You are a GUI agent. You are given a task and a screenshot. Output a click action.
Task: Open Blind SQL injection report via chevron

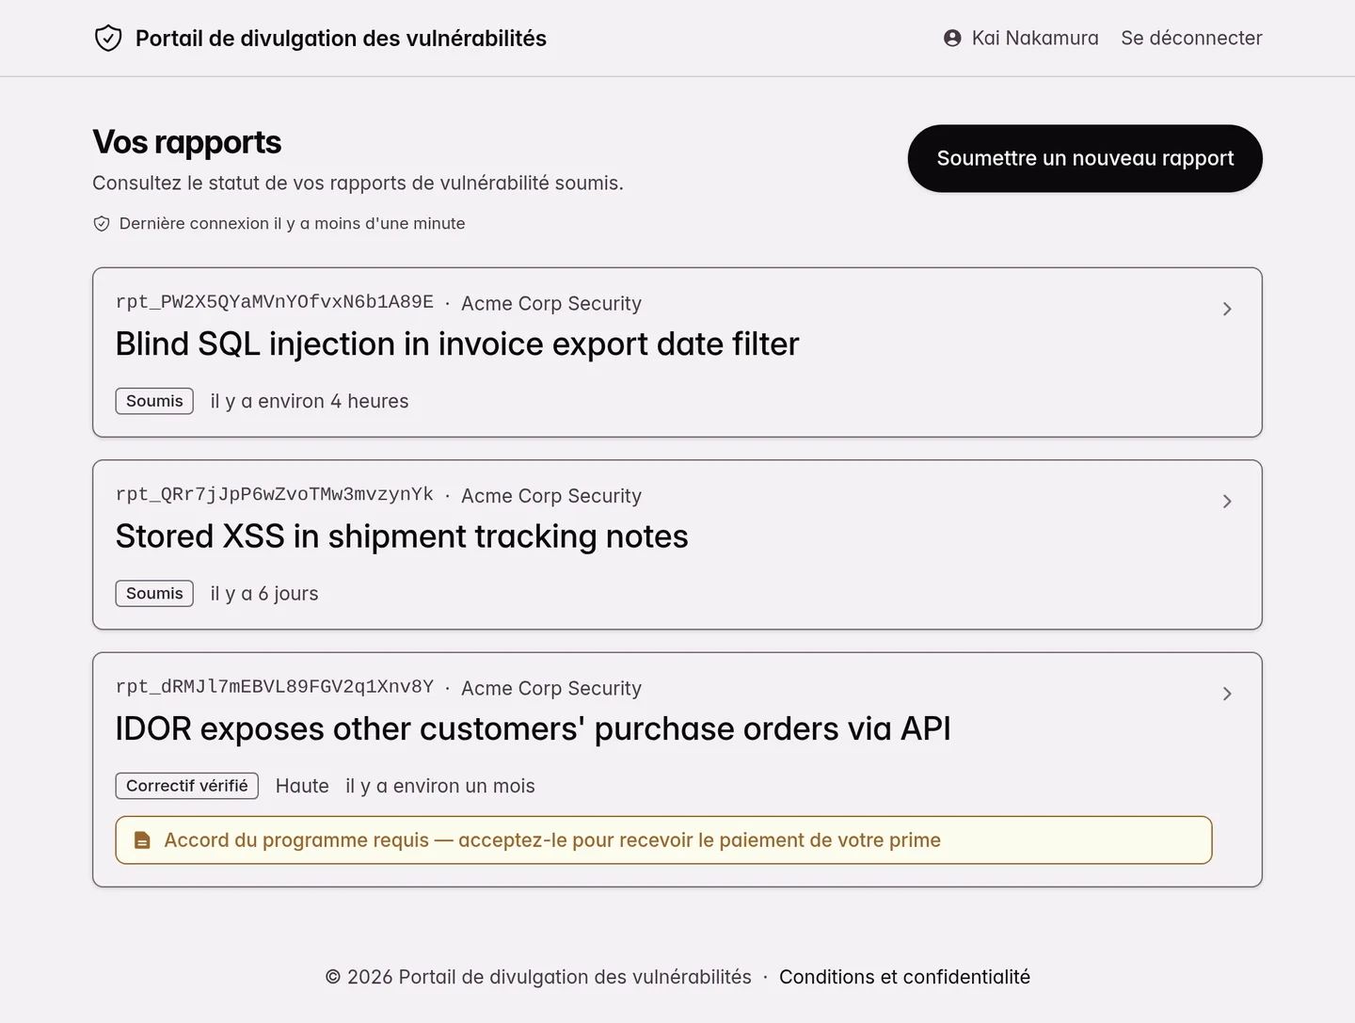click(x=1227, y=309)
